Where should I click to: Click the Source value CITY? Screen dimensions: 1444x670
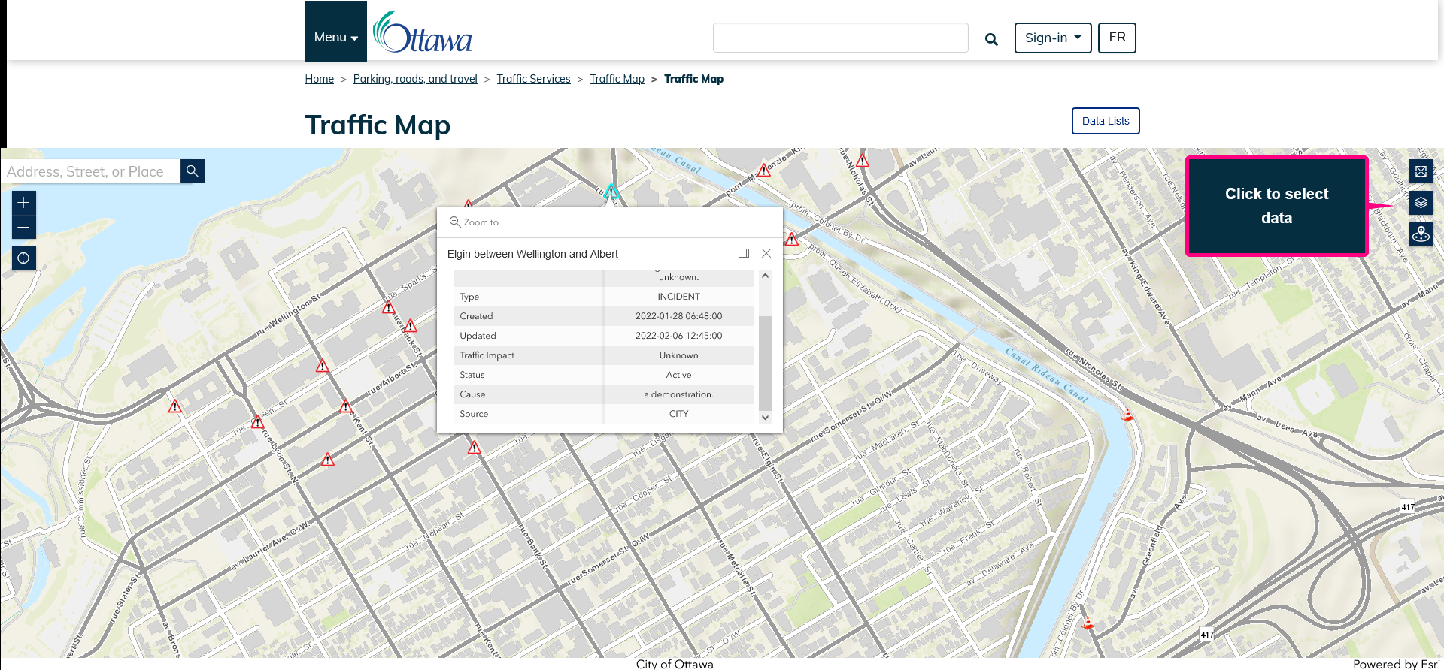point(678,414)
